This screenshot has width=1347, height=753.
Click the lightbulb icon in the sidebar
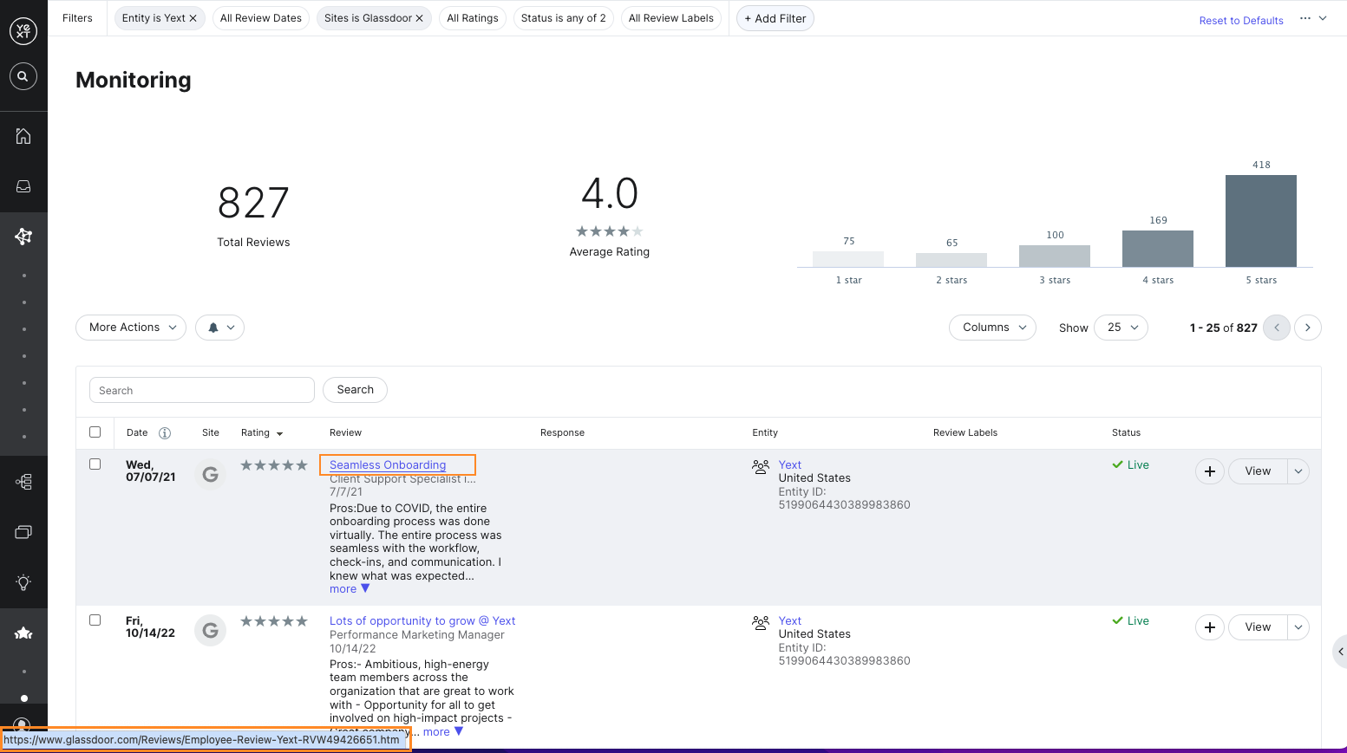23,582
